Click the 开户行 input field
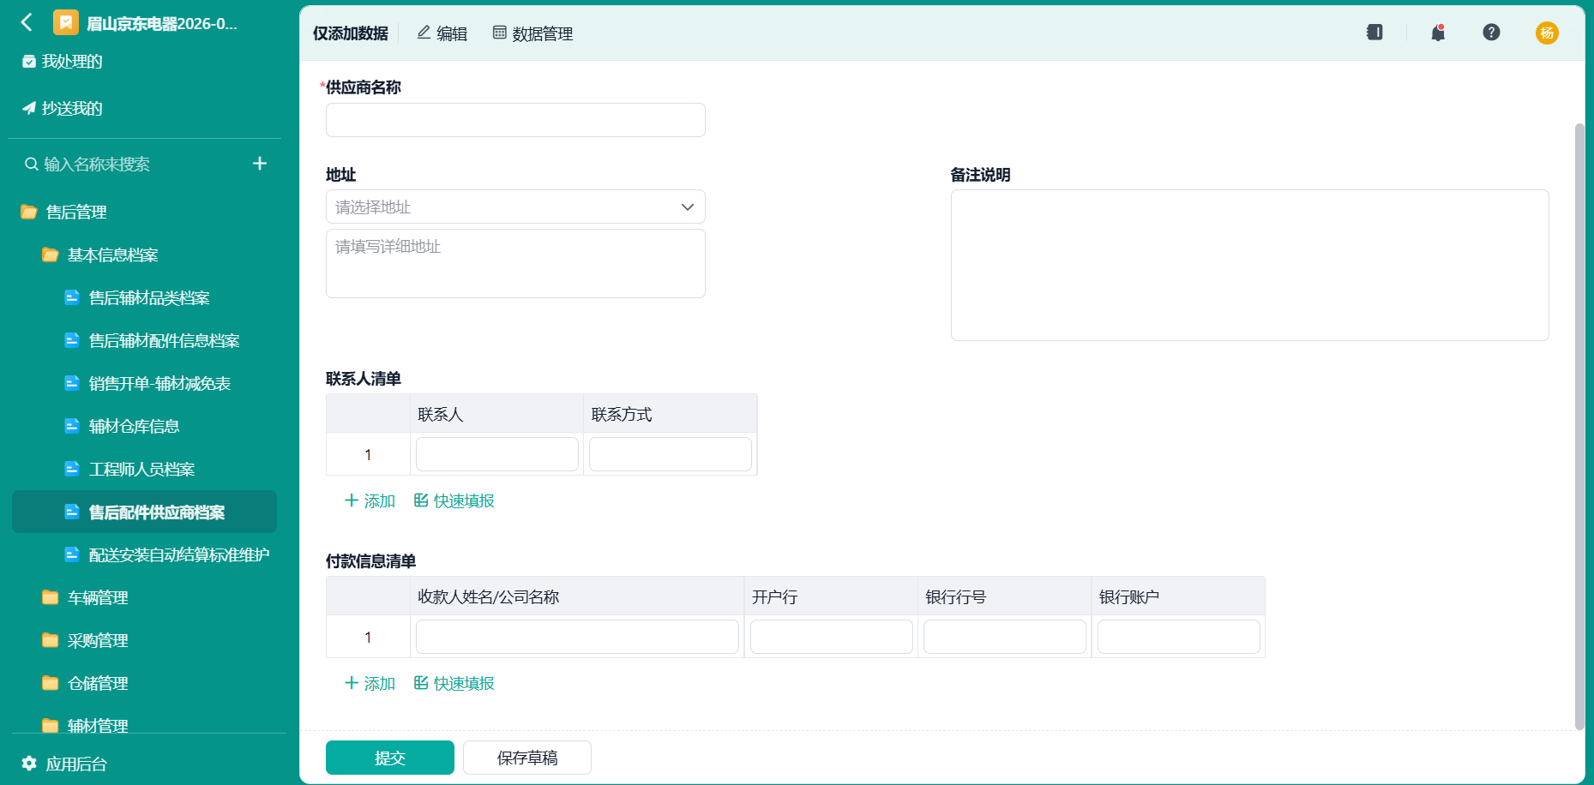This screenshot has width=1594, height=785. coord(832,637)
